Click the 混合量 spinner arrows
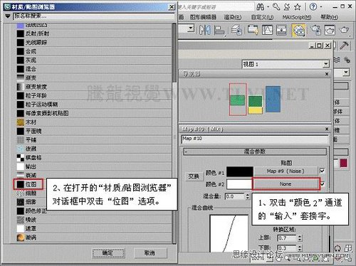The image size is (356, 266). [x=248, y=196]
